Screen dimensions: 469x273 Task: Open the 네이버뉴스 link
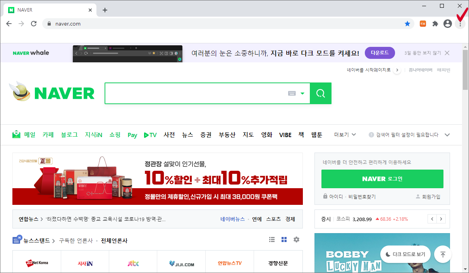[x=232, y=219]
